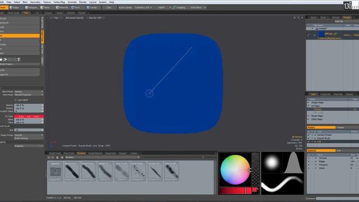Viewport: 359px width, 202px height.
Task: Toggle checkmark on blue image clip row
Action: pyautogui.click(x=309, y=35)
